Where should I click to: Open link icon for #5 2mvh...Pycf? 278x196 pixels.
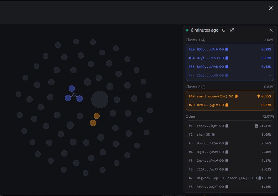(x=222, y=161)
